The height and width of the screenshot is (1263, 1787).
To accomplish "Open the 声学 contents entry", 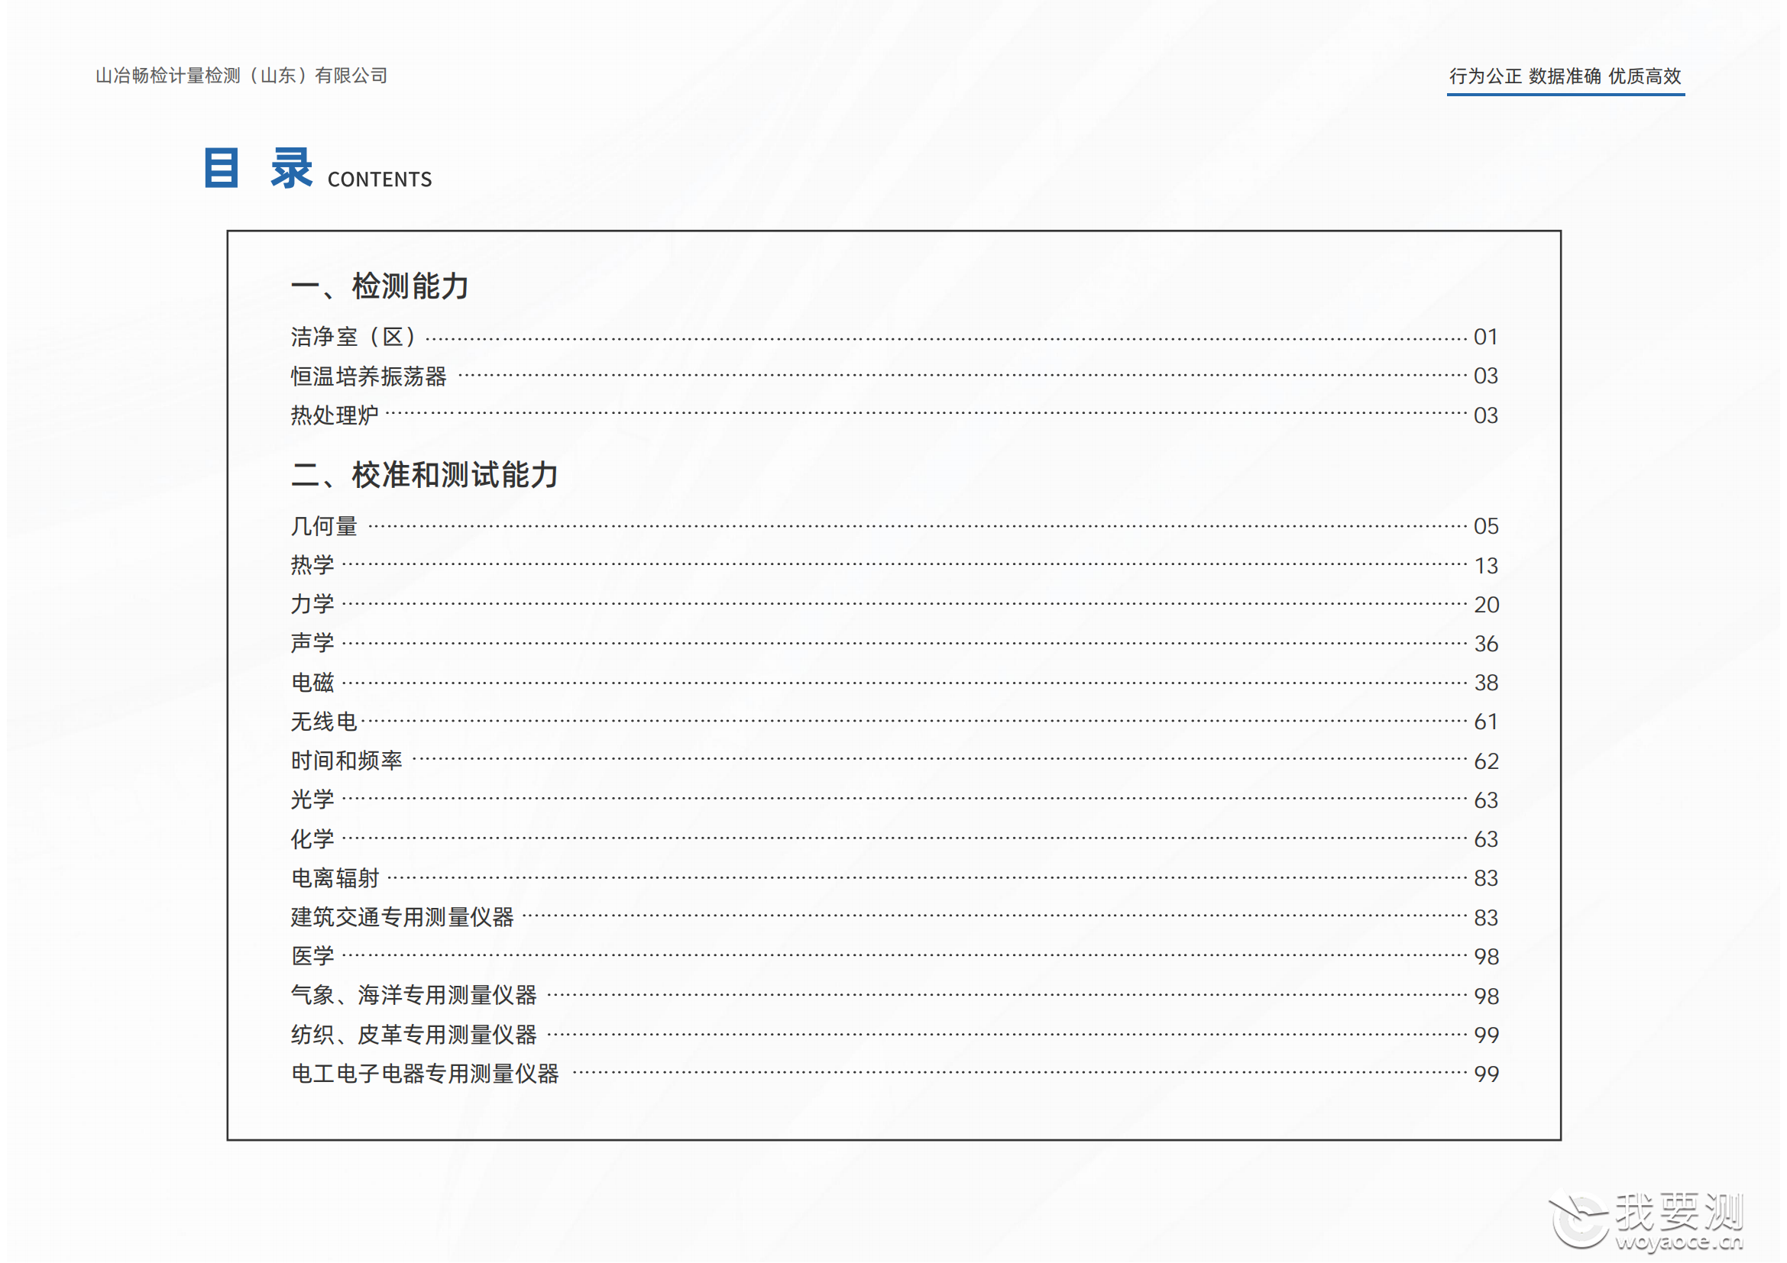I will click(895, 643).
